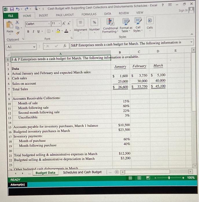Switch to the REVIEW tab
The image size is (199, 202).
coord(124,13)
